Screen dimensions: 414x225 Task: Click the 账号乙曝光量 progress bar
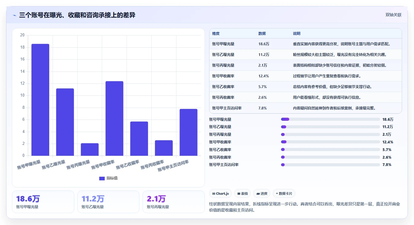click(x=330, y=127)
